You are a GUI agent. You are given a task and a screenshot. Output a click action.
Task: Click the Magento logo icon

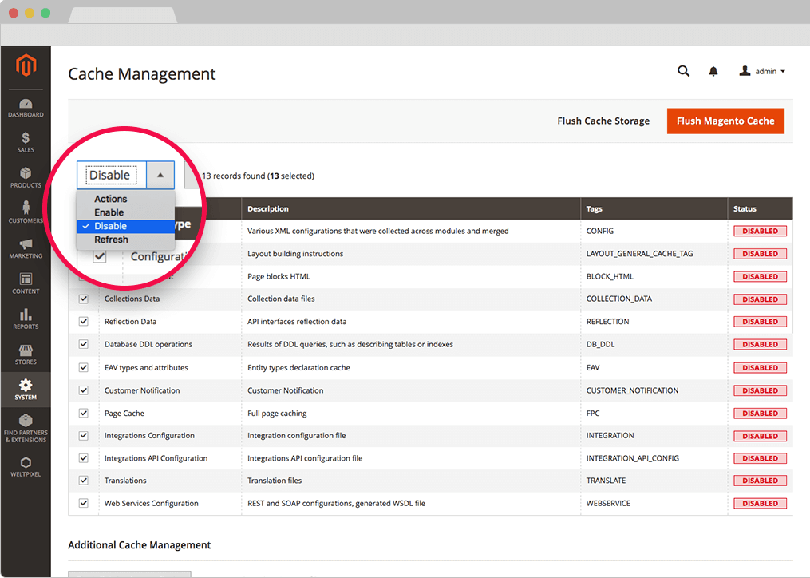(26, 66)
